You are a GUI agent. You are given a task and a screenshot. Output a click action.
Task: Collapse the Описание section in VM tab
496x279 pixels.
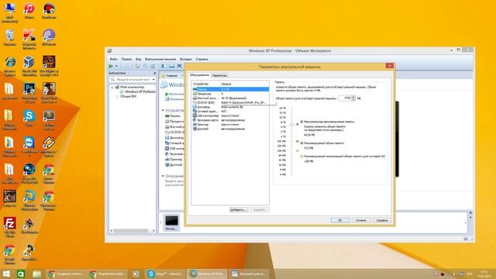[163, 176]
